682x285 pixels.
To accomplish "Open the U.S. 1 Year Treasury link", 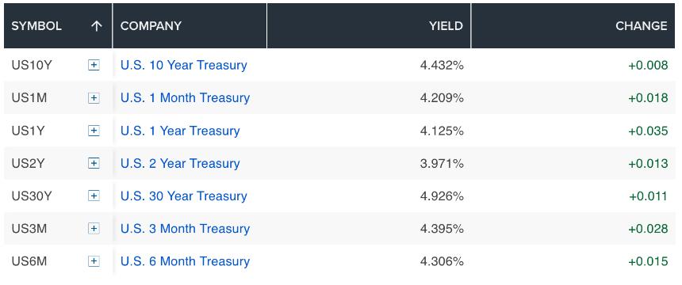I will [180, 131].
